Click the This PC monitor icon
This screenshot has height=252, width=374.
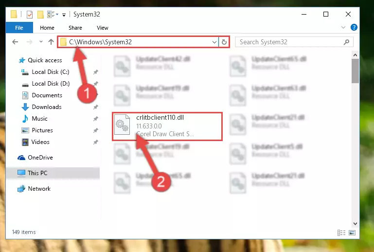(x=21, y=173)
